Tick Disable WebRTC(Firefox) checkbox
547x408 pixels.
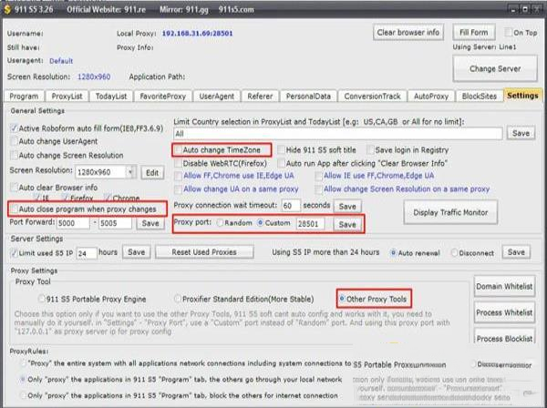180,162
